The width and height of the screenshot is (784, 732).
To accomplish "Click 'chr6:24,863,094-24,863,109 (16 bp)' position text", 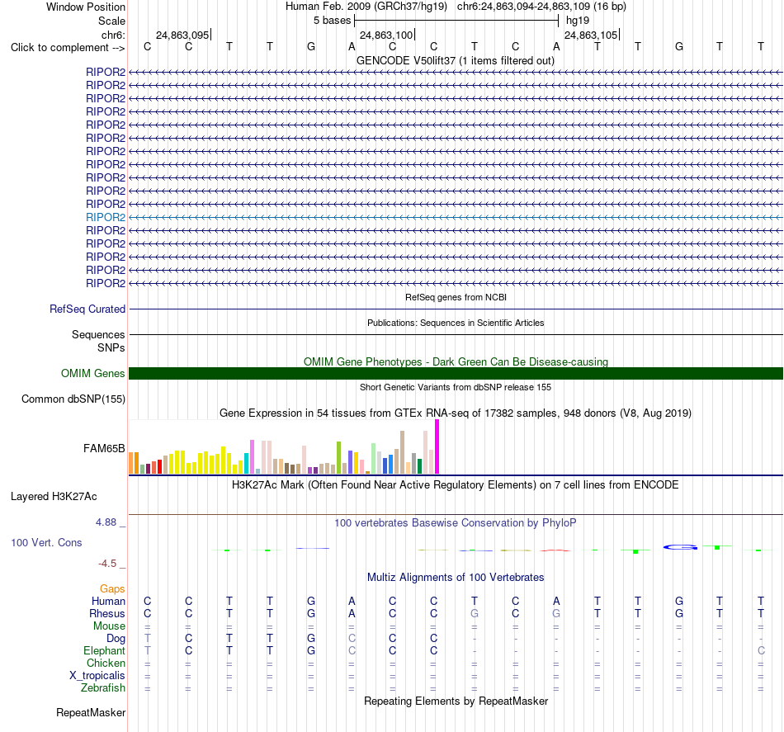I will 541,7.
